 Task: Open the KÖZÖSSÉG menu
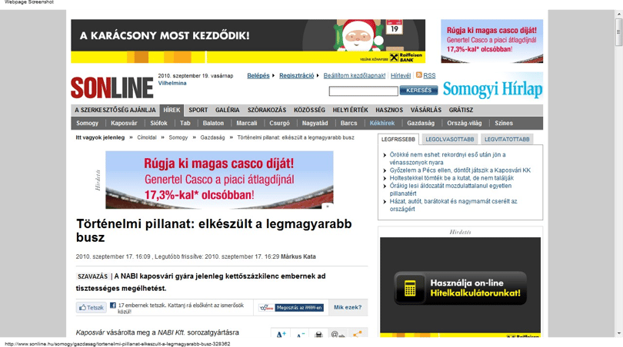pos(309,111)
